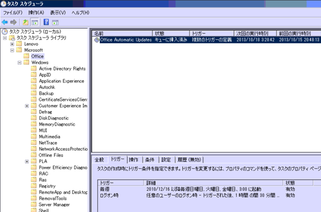
Task: Click the Office folder icon in tree
Action: tap(26, 56)
